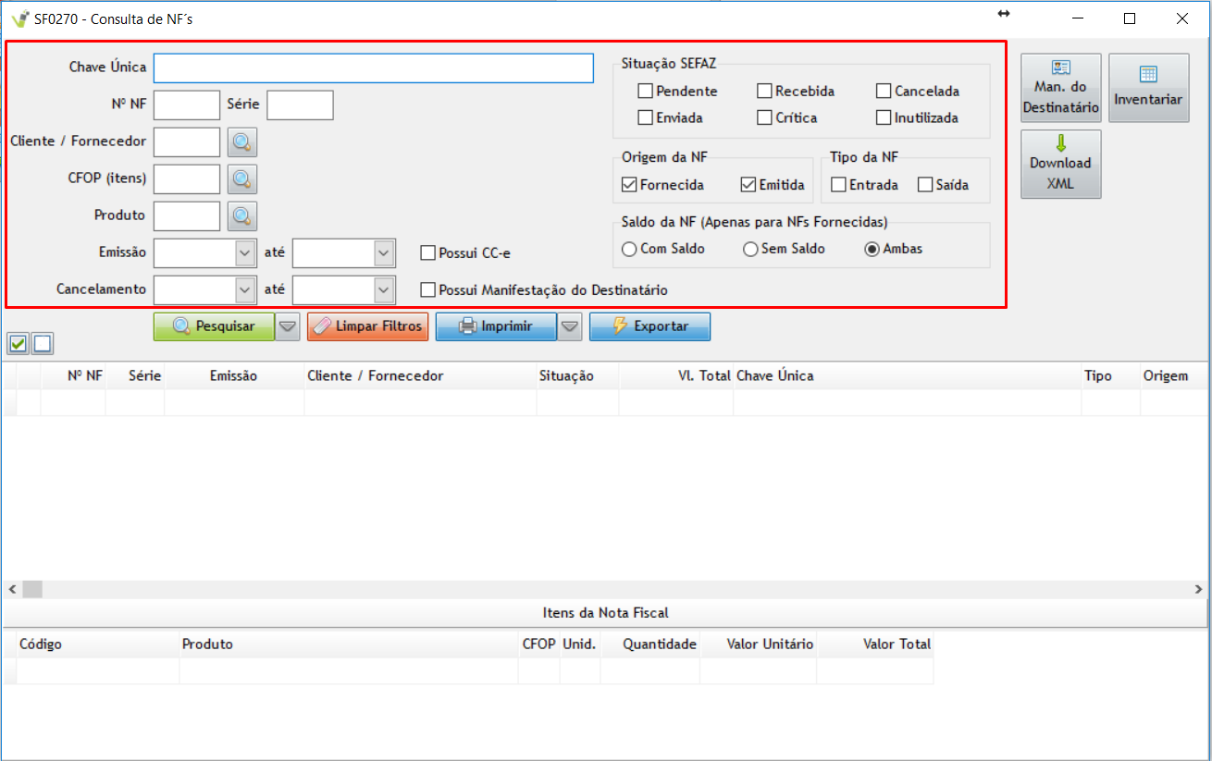Click horizontal scrollbar thumb
This screenshot has height=761, width=1212.
point(32,589)
